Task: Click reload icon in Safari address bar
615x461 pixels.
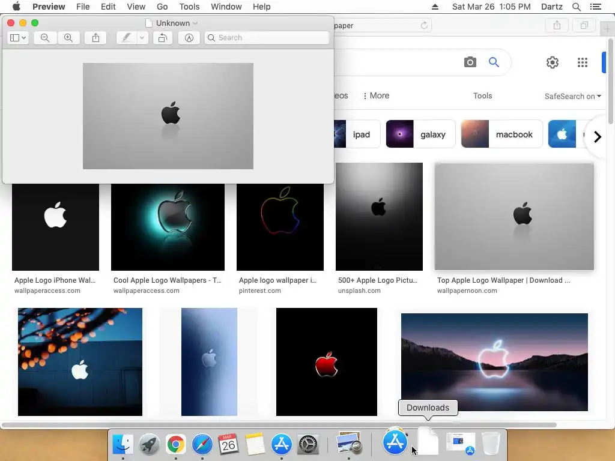Action: pos(424,25)
